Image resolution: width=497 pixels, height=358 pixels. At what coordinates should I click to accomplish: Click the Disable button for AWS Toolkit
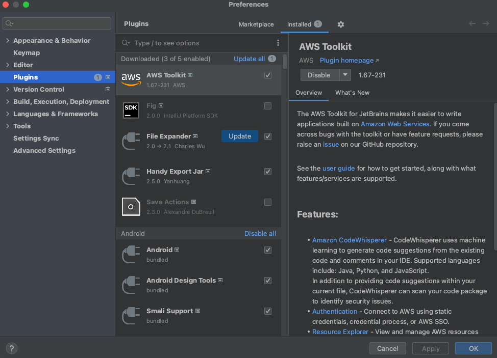click(x=320, y=75)
